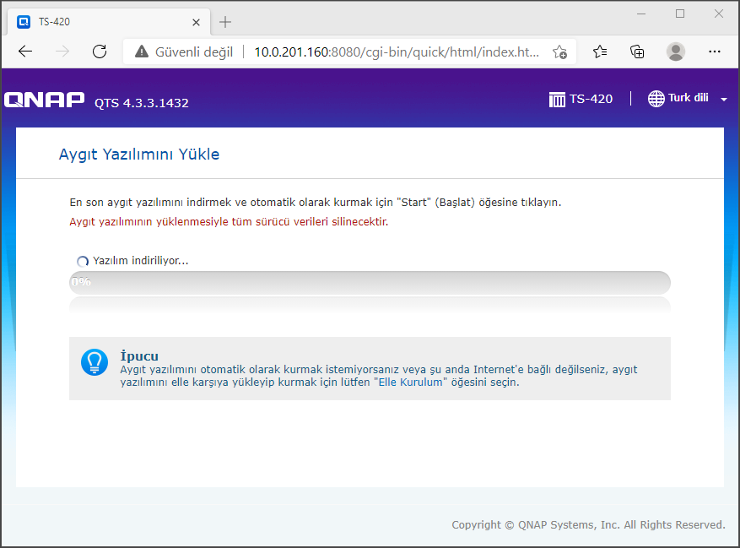
Task: Click the firmware download progress bar
Action: coord(370,282)
